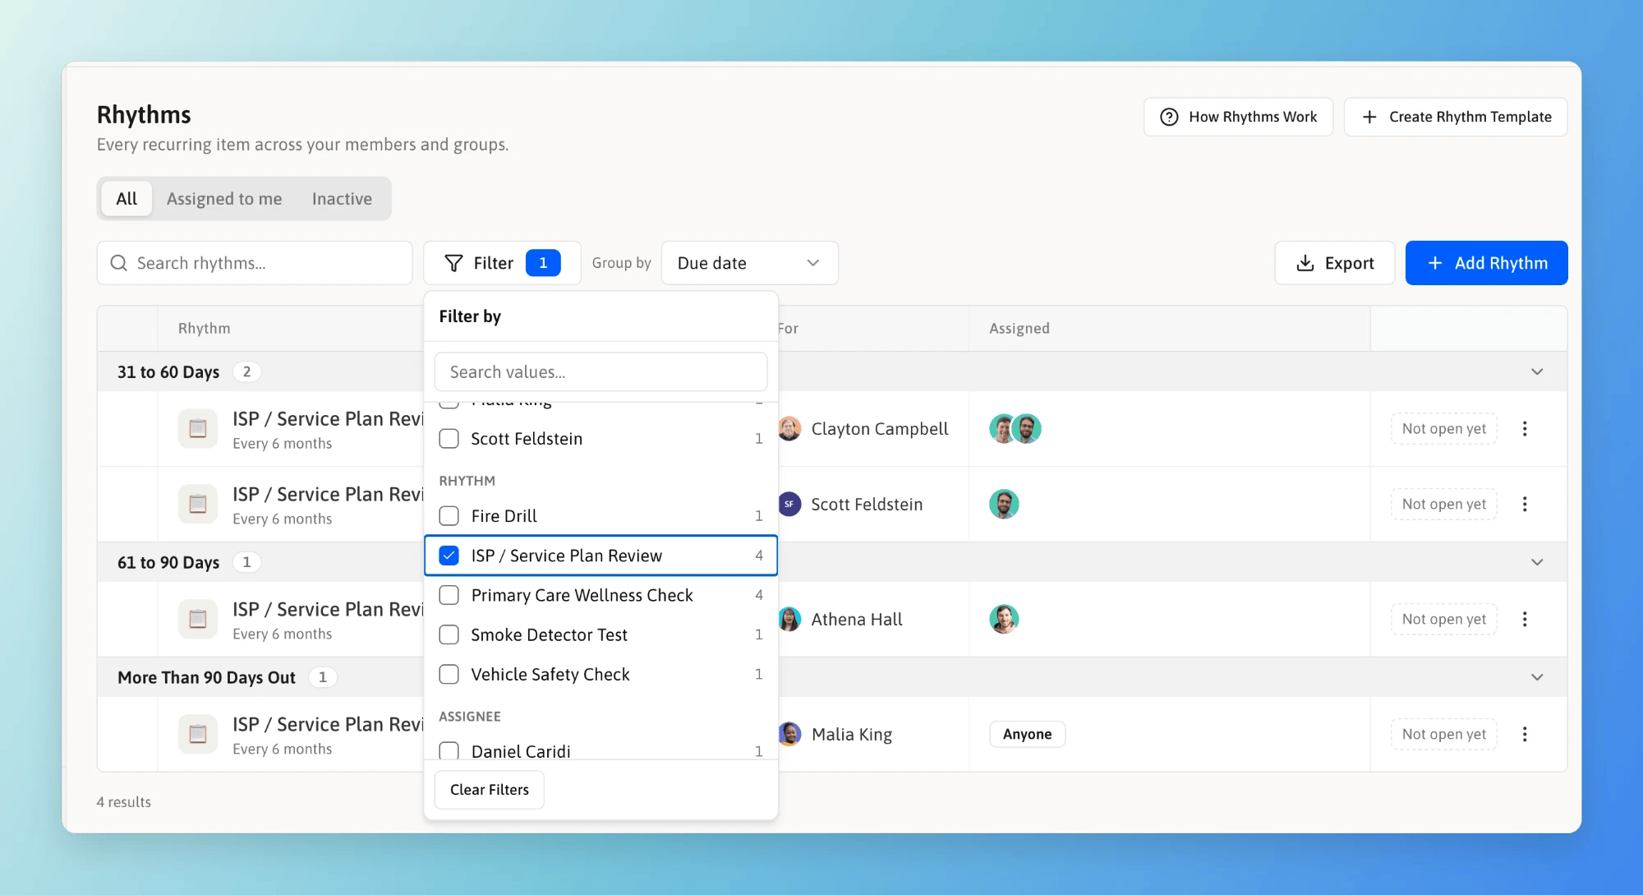Uncheck ISP / Service Plan Review filter

pyautogui.click(x=449, y=556)
